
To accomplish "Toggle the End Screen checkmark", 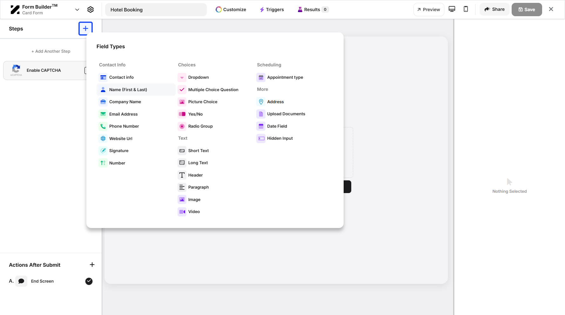I will coord(89,281).
